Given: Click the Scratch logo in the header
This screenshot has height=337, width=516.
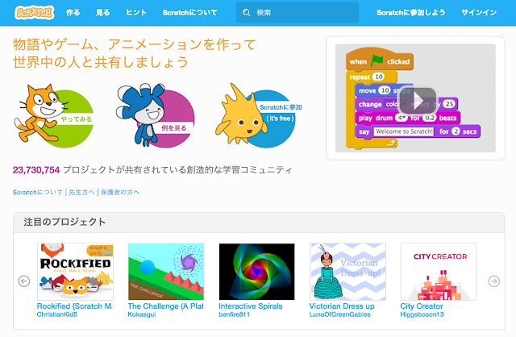Looking at the screenshot, I should (34, 13).
